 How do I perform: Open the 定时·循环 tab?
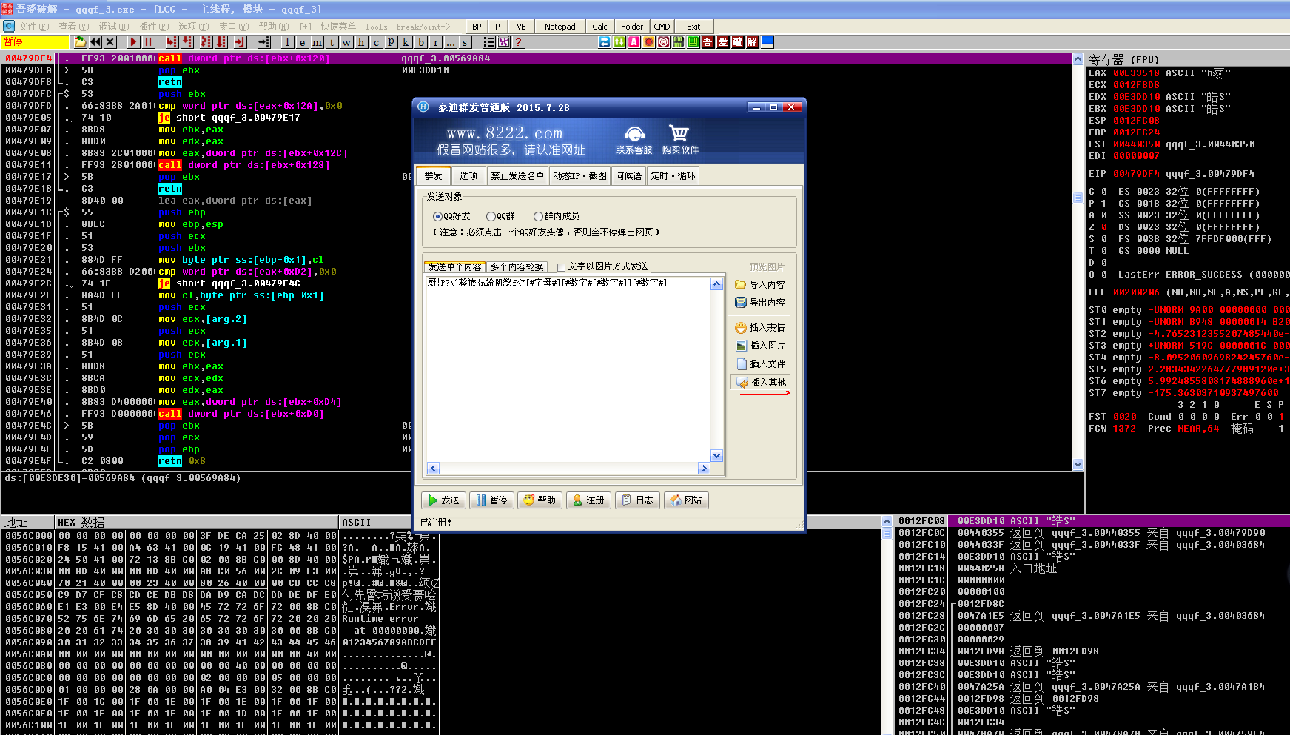pos(673,176)
